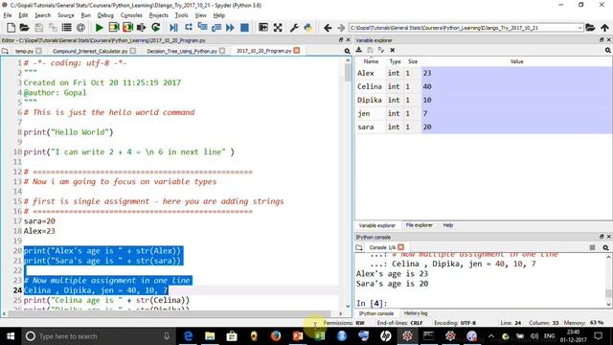
Task: Click console scrollbar down arrow
Action: point(608,304)
